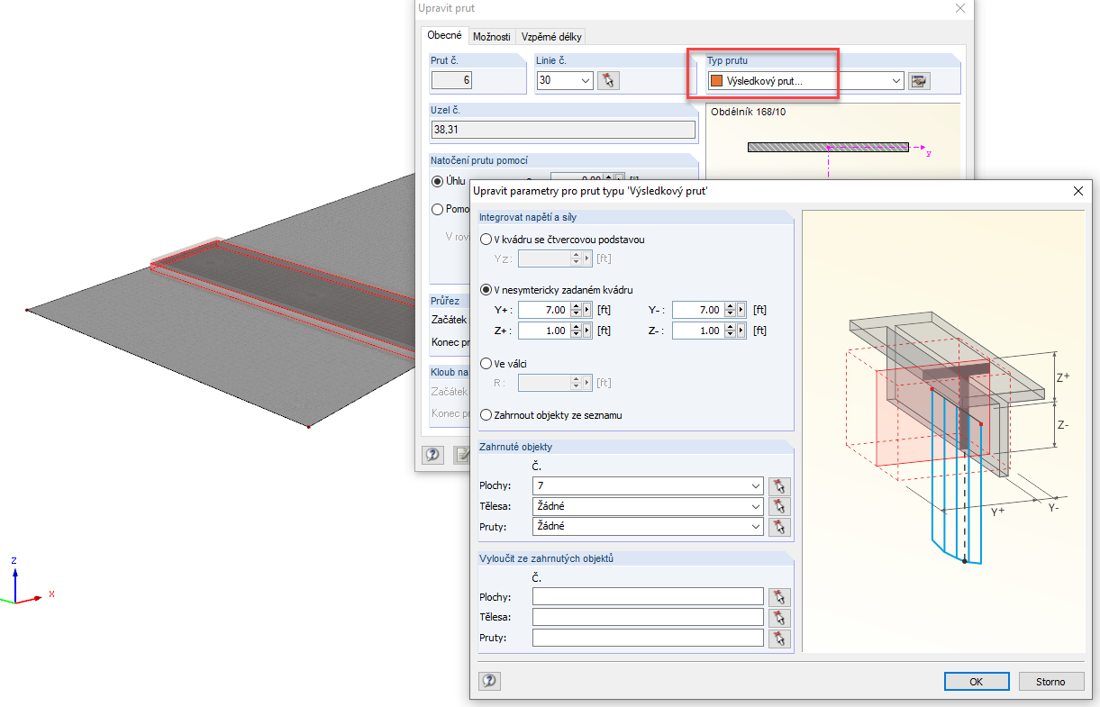Image resolution: width=1100 pixels, height=707 pixels.
Task: Open help in the Upravit prut dialog
Action: tap(432, 454)
